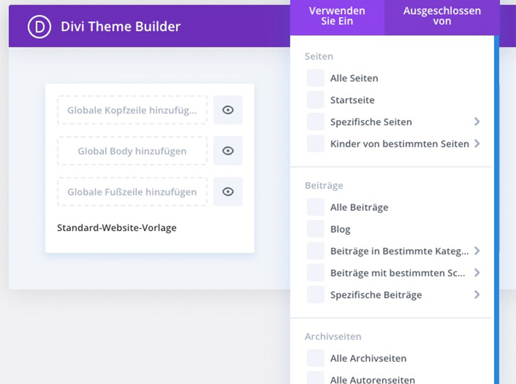The height and width of the screenshot is (384, 516).
Task: Expand the Spezifische Seiten submenu arrow
Action: (x=477, y=122)
